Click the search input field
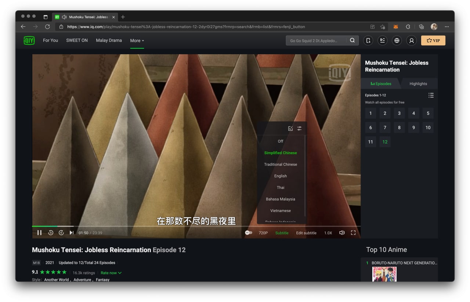 point(316,41)
